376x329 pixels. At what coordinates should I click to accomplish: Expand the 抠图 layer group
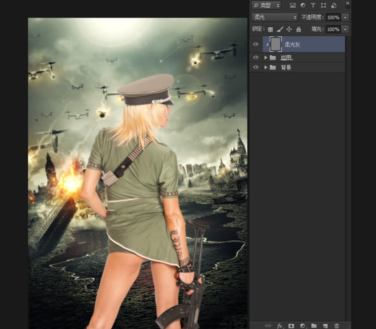click(x=265, y=58)
